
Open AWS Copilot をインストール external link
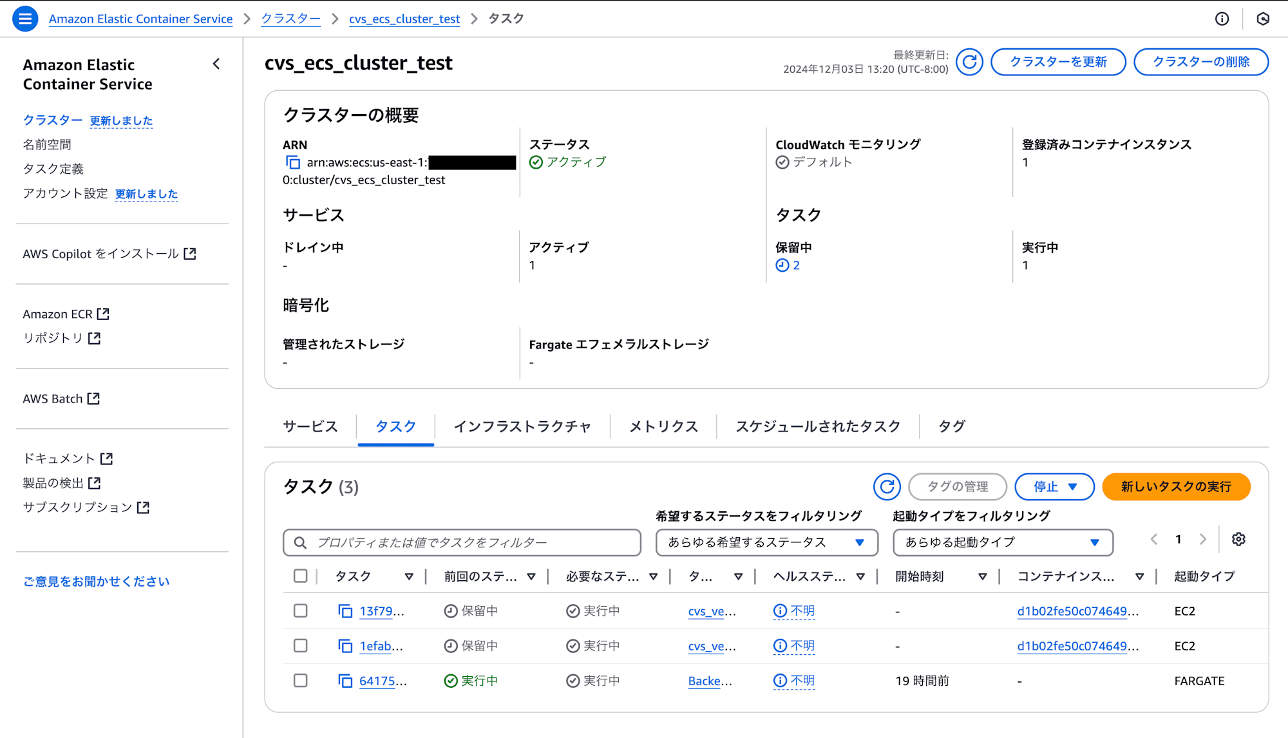click(109, 254)
